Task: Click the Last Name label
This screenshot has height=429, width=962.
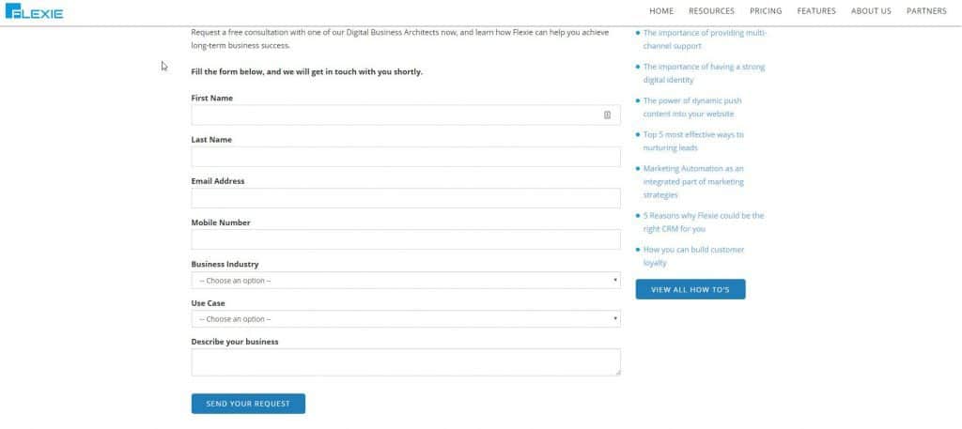Action: (211, 140)
